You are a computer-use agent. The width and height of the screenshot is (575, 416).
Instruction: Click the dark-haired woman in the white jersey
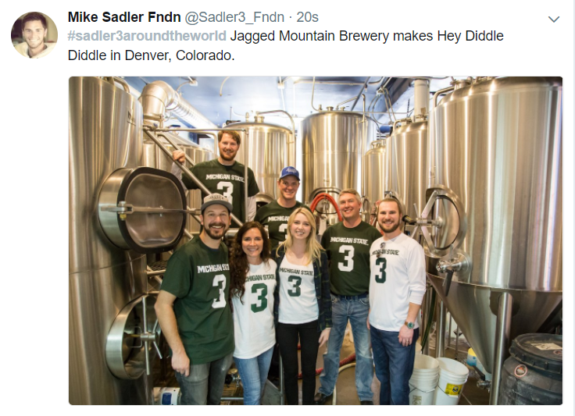[253, 311]
